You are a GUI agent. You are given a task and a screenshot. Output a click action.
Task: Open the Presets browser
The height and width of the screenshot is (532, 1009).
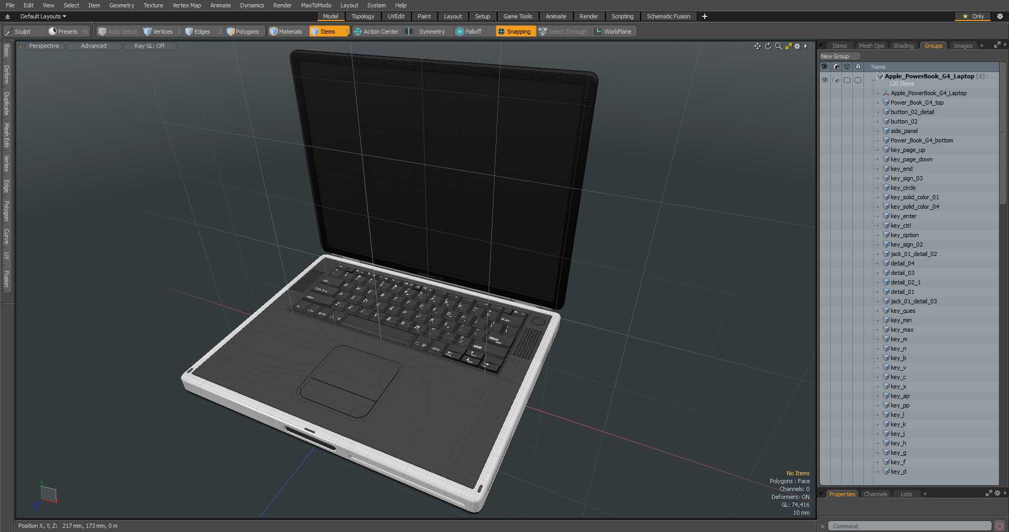[x=68, y=32]
